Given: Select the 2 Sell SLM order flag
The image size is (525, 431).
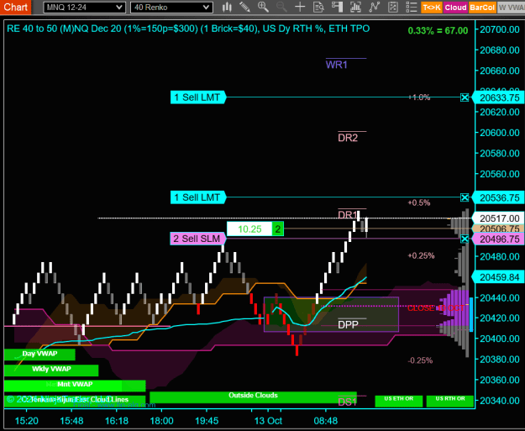Looking at the screenshot, I should click(x=198, y=239).
